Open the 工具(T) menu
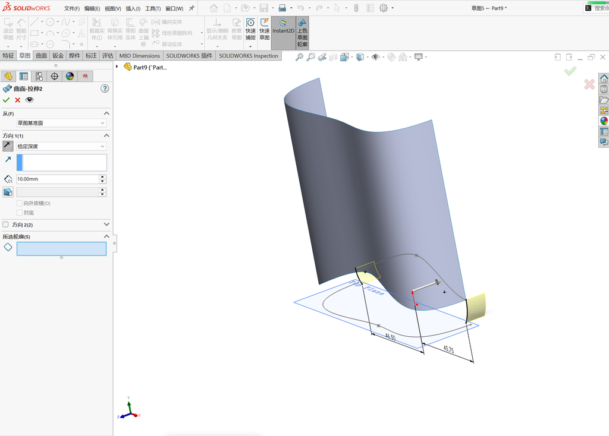The height and width of the screenshot is (436, 609). 153,8
